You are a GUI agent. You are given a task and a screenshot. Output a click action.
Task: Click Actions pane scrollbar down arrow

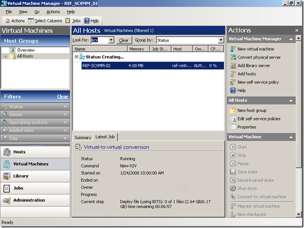[x=298, y=214]
